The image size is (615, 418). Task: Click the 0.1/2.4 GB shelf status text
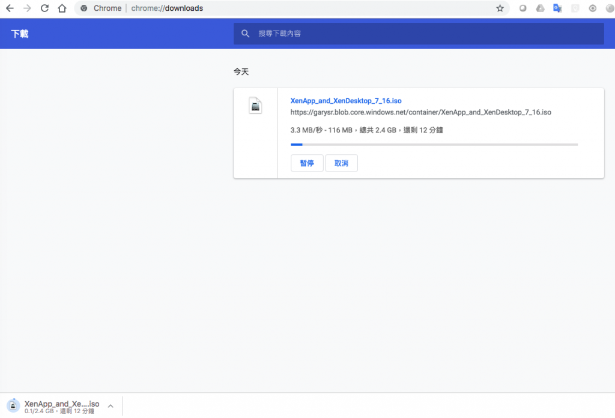pyautogui.click(x=59, y=411)
